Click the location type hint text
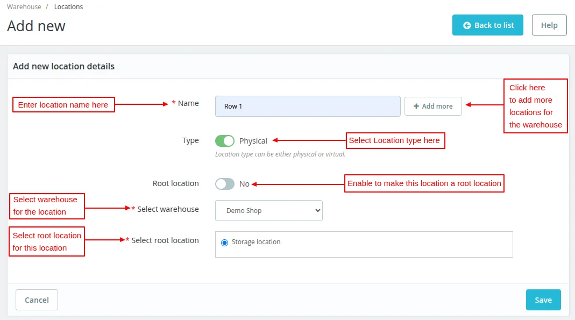Image resolution: width=575 pixels, height=320 pixels. pyautogui.click(x=280, y=154)
